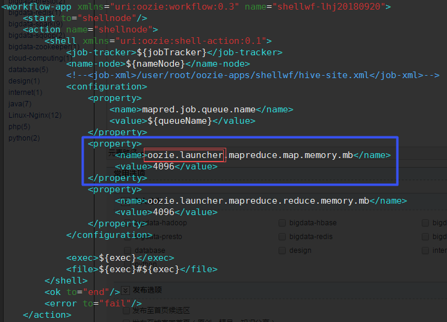
Task: Click the action name="shellnode" line
Action: point(90,29)
